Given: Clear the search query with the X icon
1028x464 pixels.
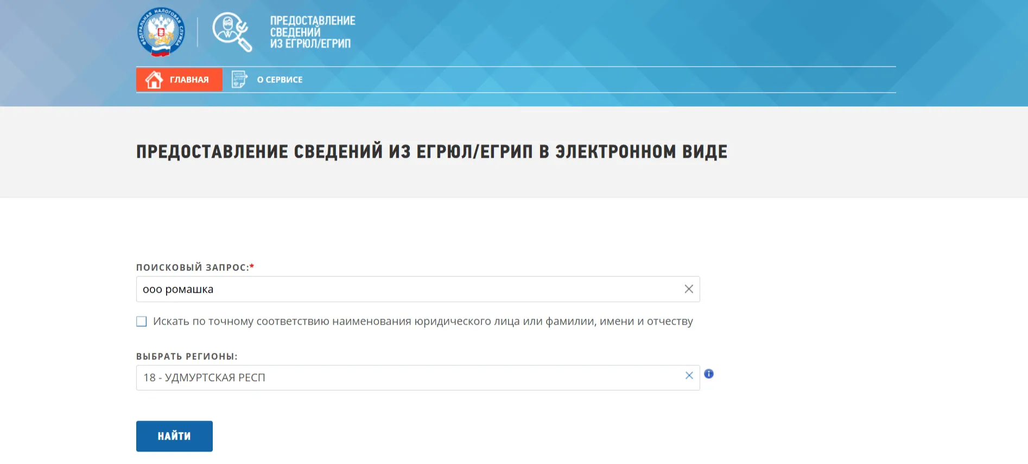Looking at the screenshot, I should 689,289.
